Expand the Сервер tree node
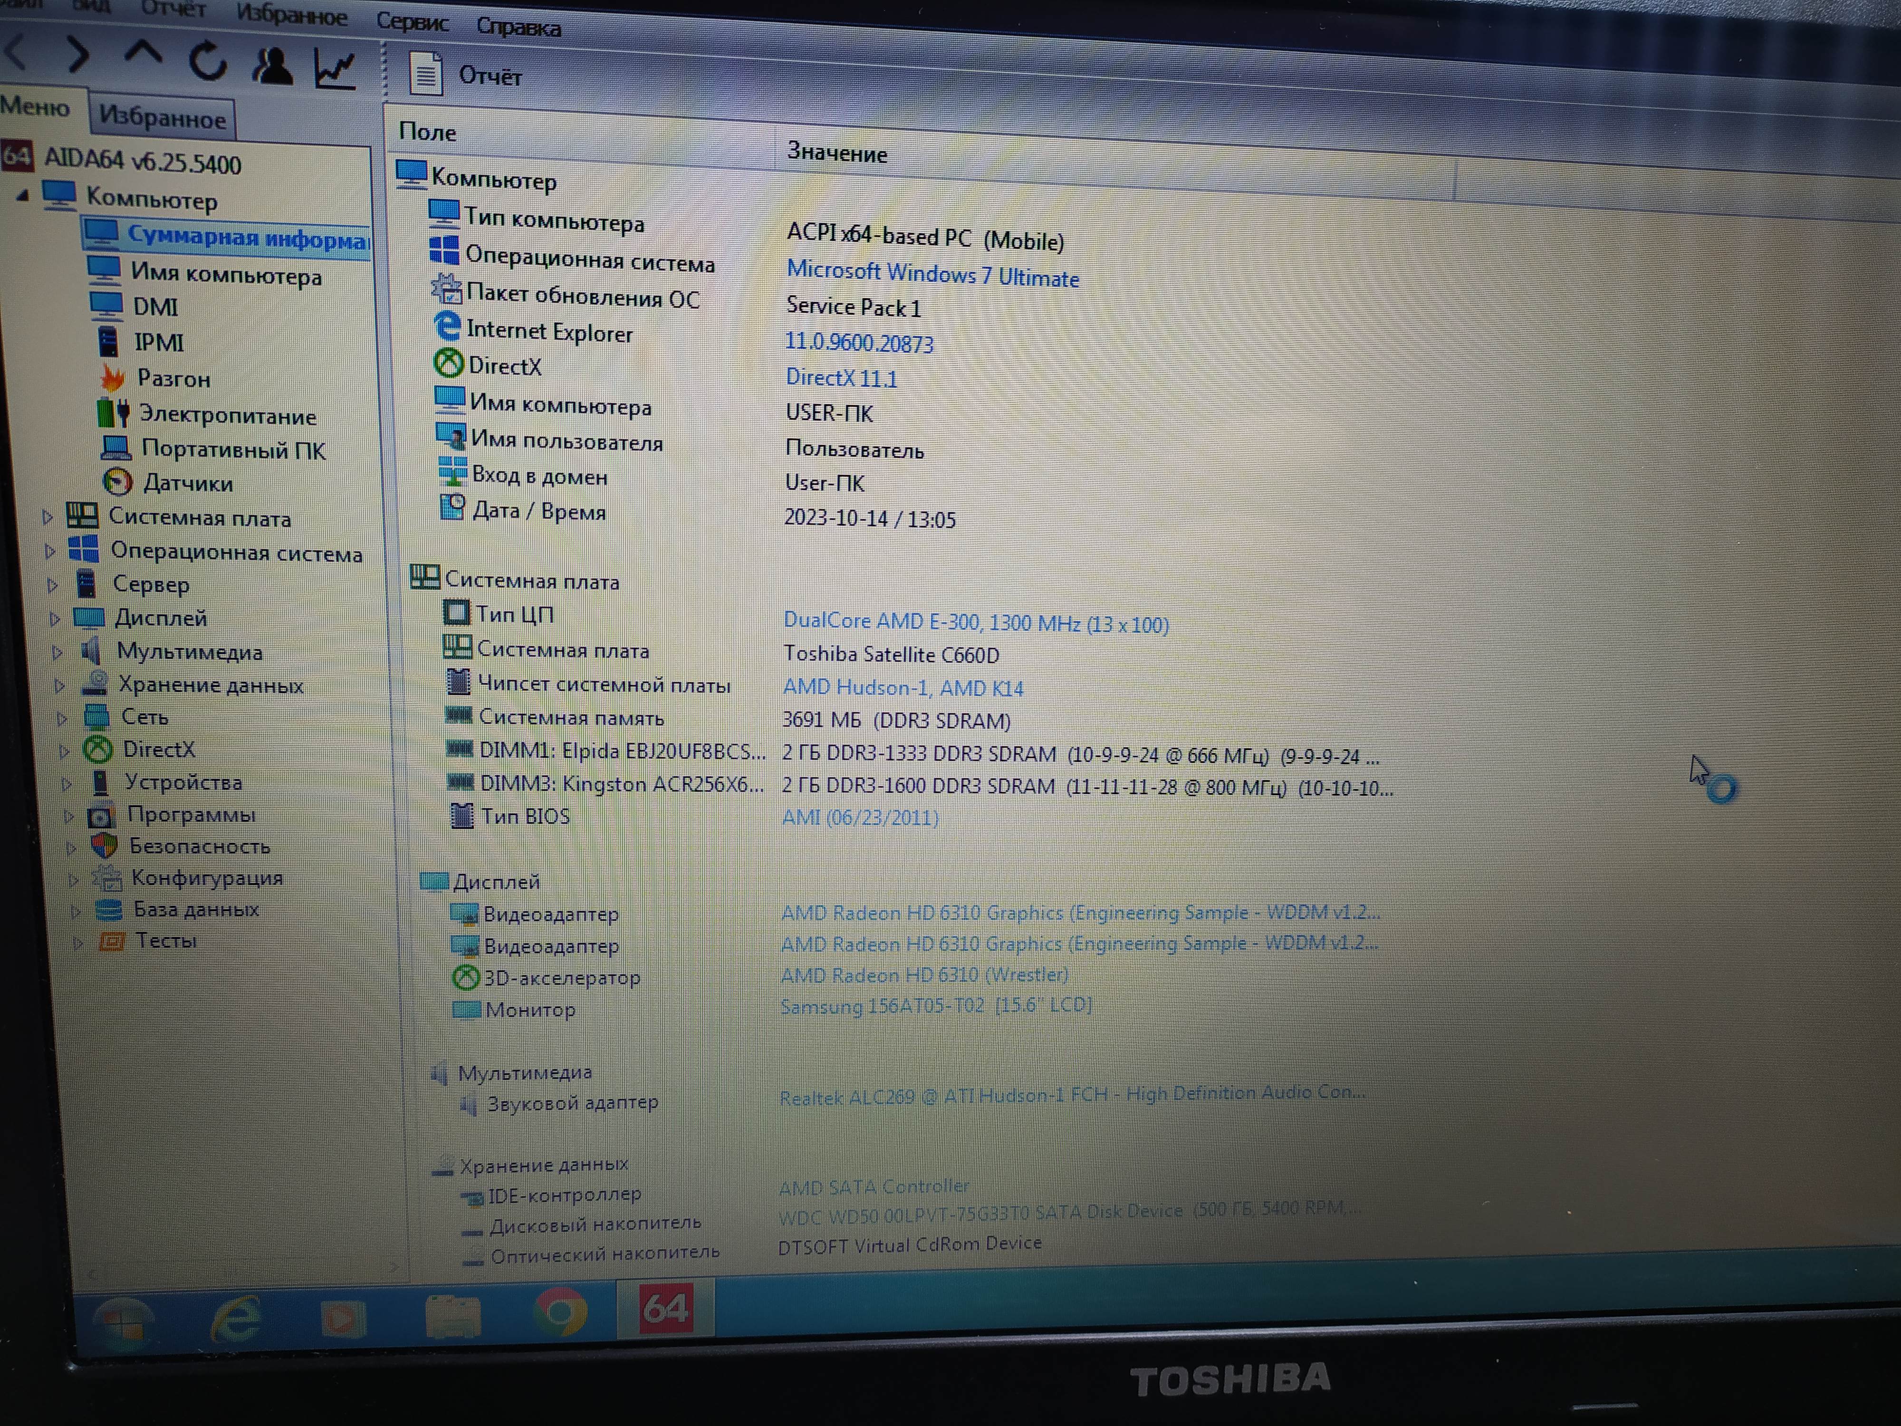Screen dimensions: 1901x1426 point(52,585)
